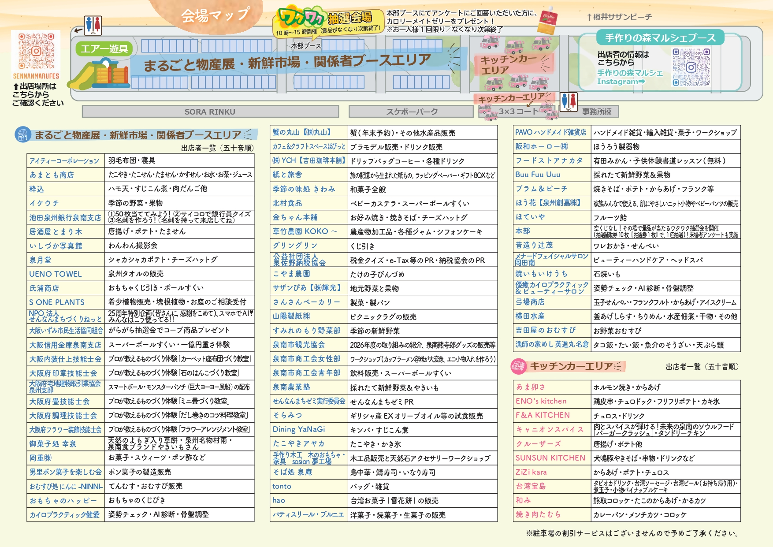Screen dimensions: 773x547
Task: Select the 大阪府畳技能士会 exhibitor name
Action: 59,402
